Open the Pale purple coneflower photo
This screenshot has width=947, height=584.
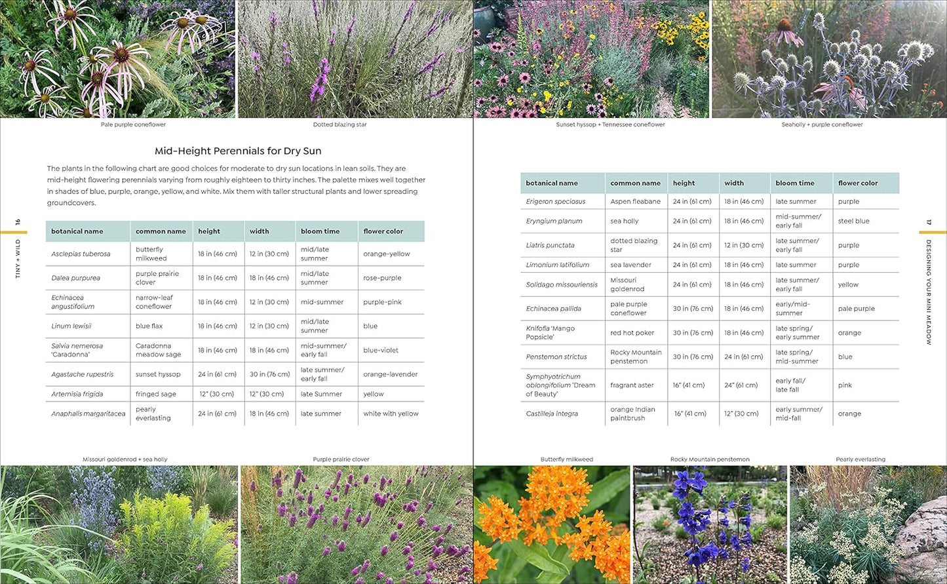(x=119, y=59)
